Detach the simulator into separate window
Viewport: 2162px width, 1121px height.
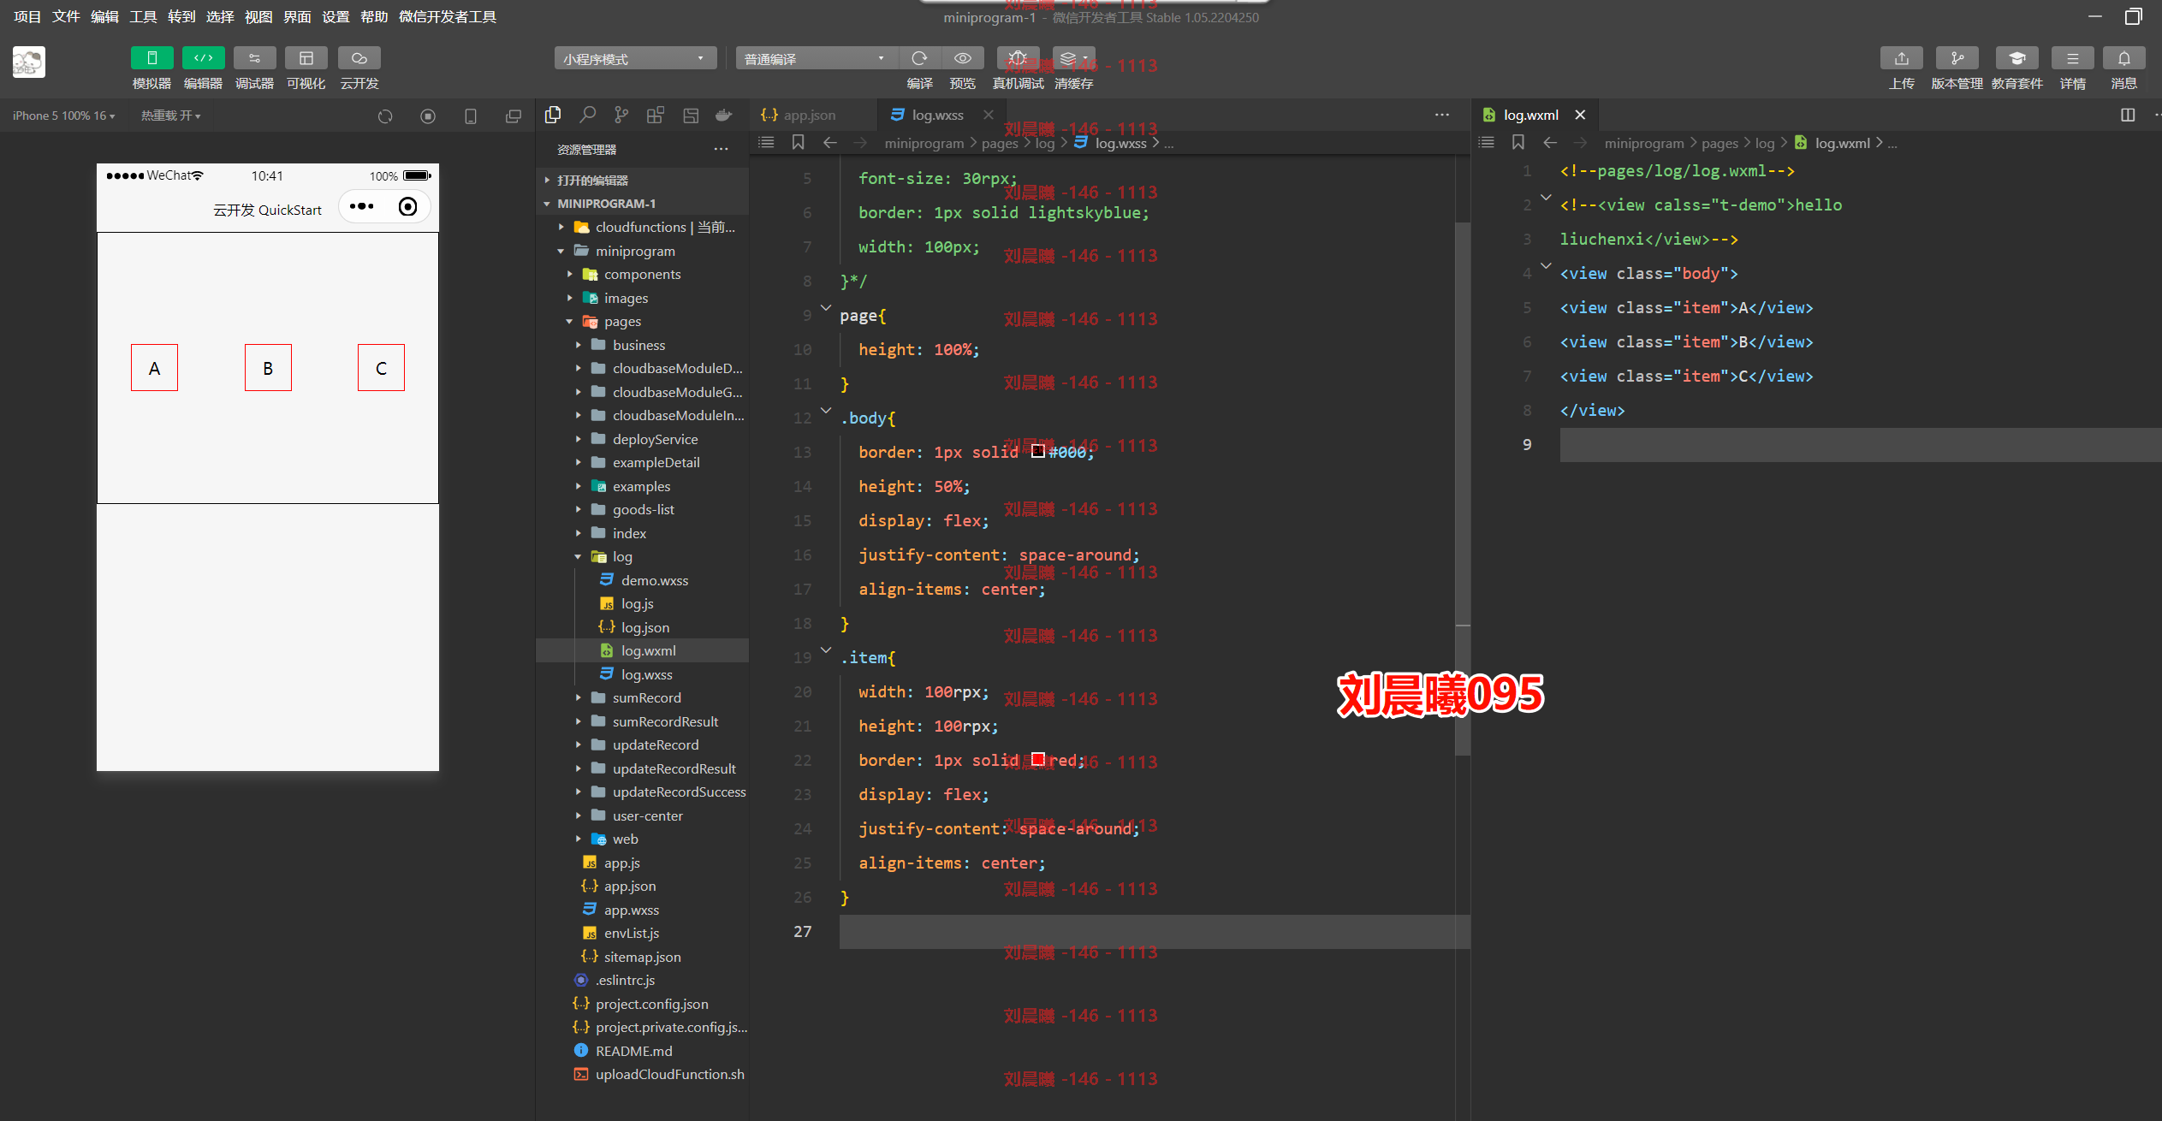pos(514,116)
